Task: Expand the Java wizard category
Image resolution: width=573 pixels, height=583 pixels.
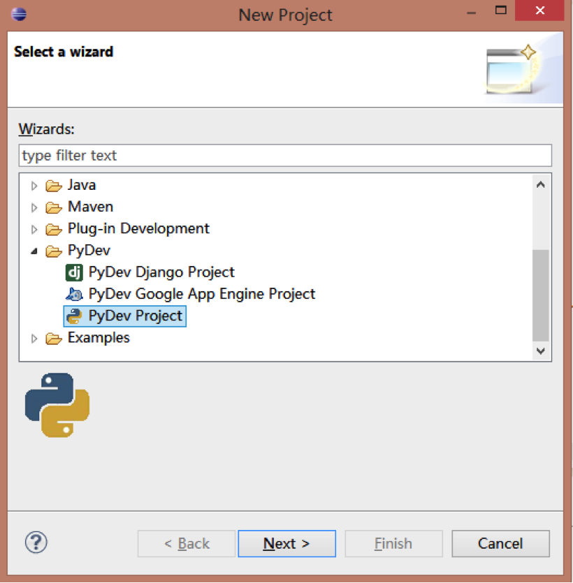Action: click(x=34, y=186)
